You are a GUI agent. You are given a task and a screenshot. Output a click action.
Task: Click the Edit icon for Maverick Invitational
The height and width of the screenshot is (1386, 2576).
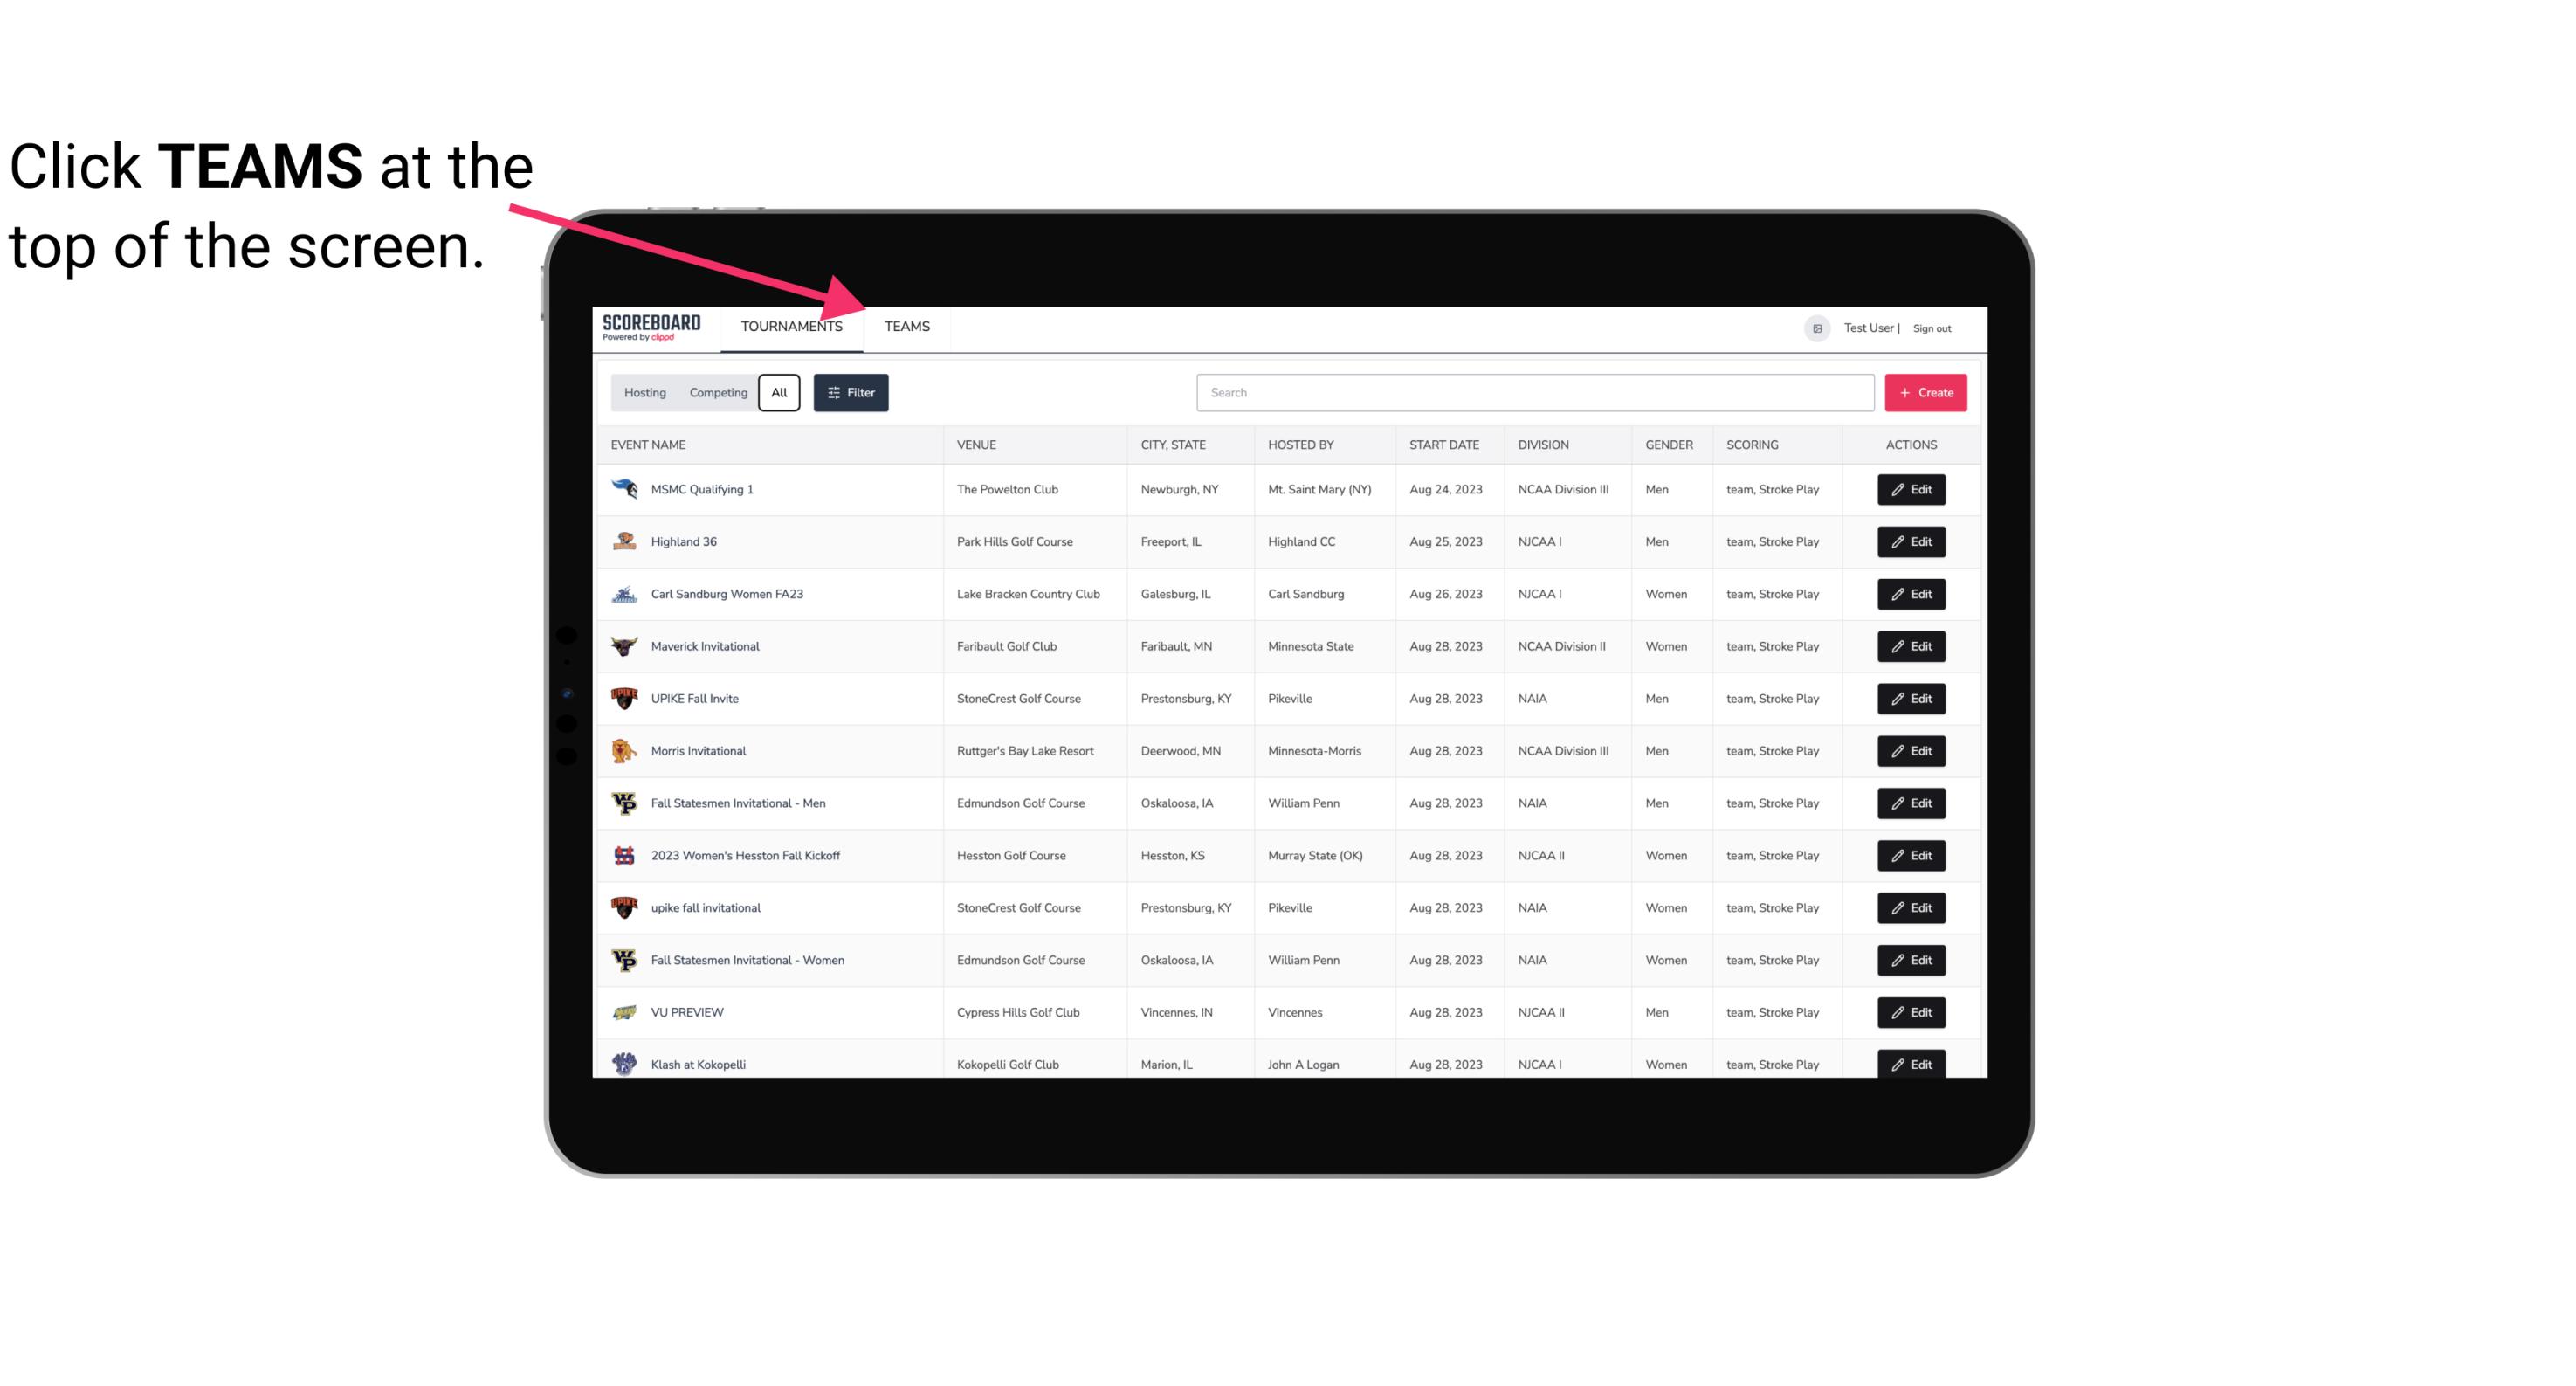pos(1911,645)
